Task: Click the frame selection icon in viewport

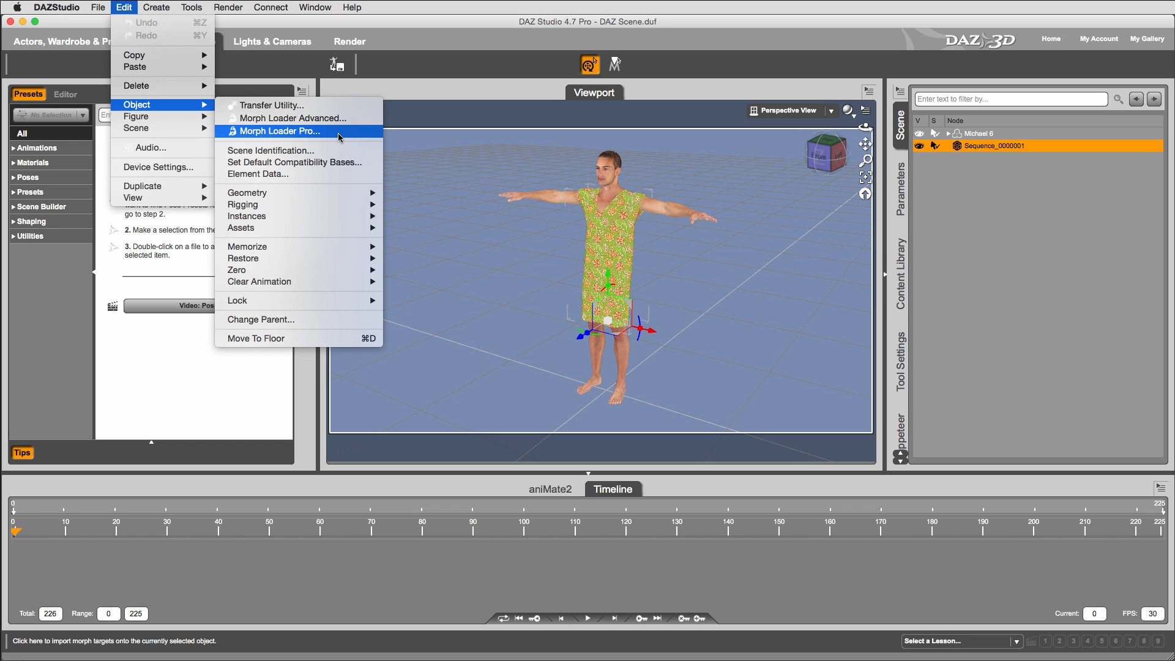Action: tap(865, 177)
